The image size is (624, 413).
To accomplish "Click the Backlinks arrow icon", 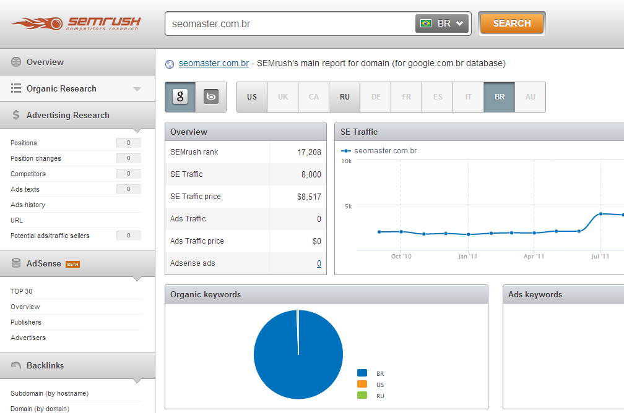I will [16, 365].
